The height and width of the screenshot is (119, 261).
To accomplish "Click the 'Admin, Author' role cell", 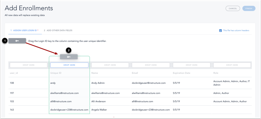I will 221,93.
